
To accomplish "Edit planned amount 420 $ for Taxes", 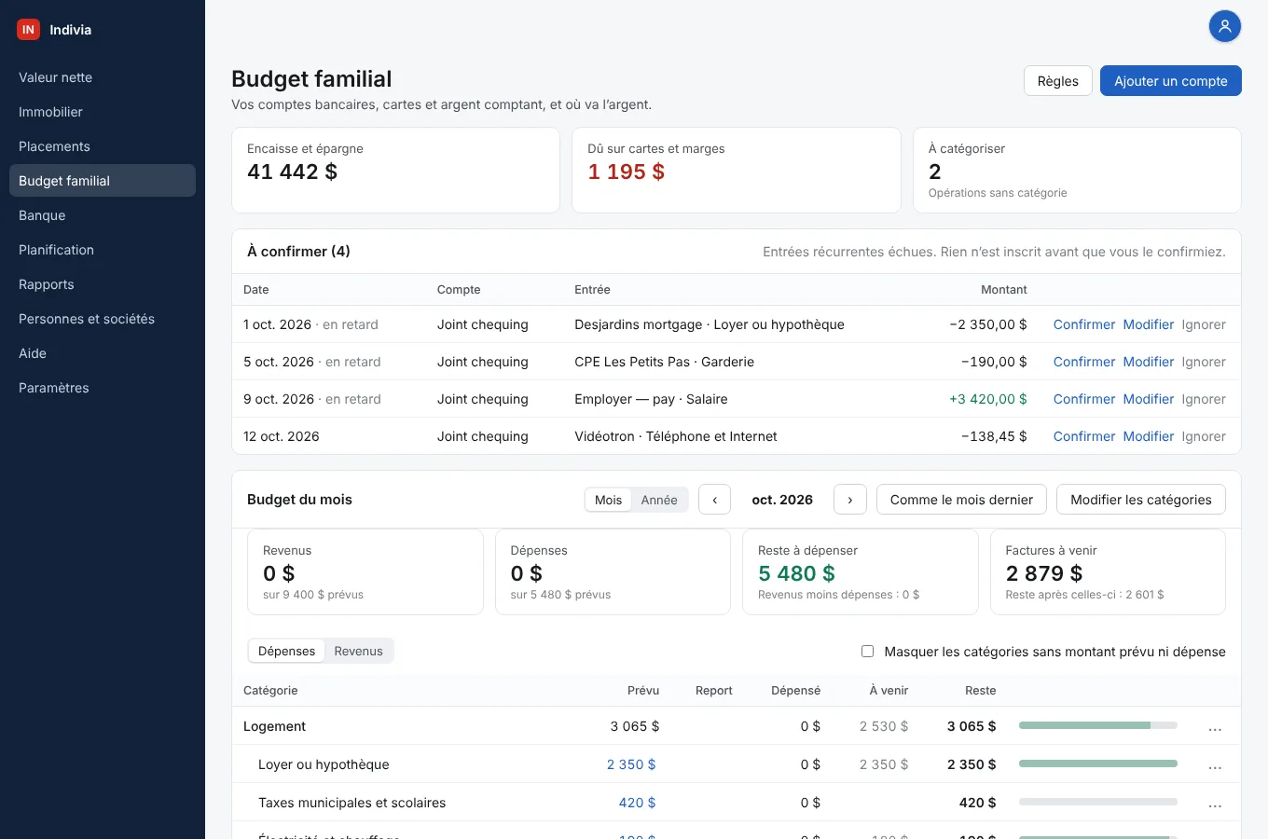I will point(637,803).
